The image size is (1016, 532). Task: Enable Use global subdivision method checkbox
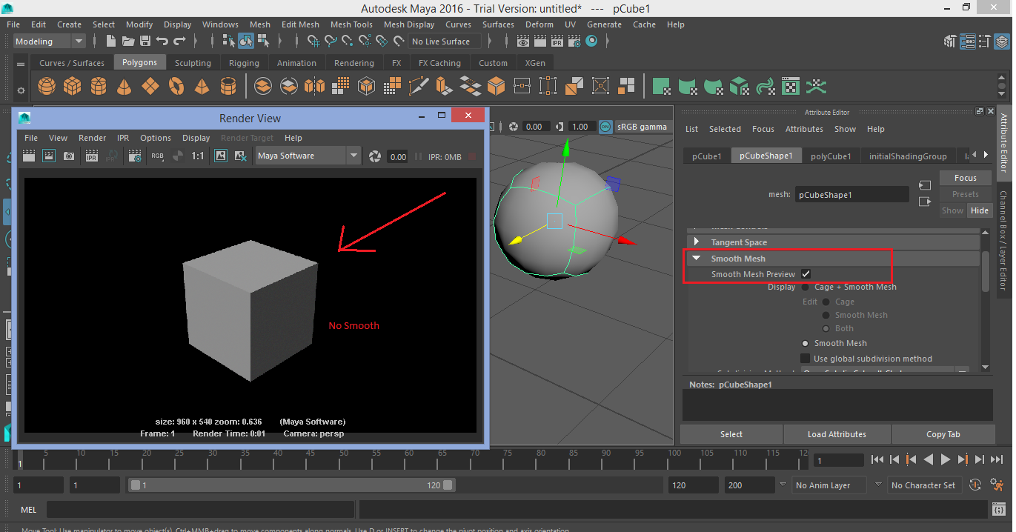pyautogui.click(x=806, y=359)
